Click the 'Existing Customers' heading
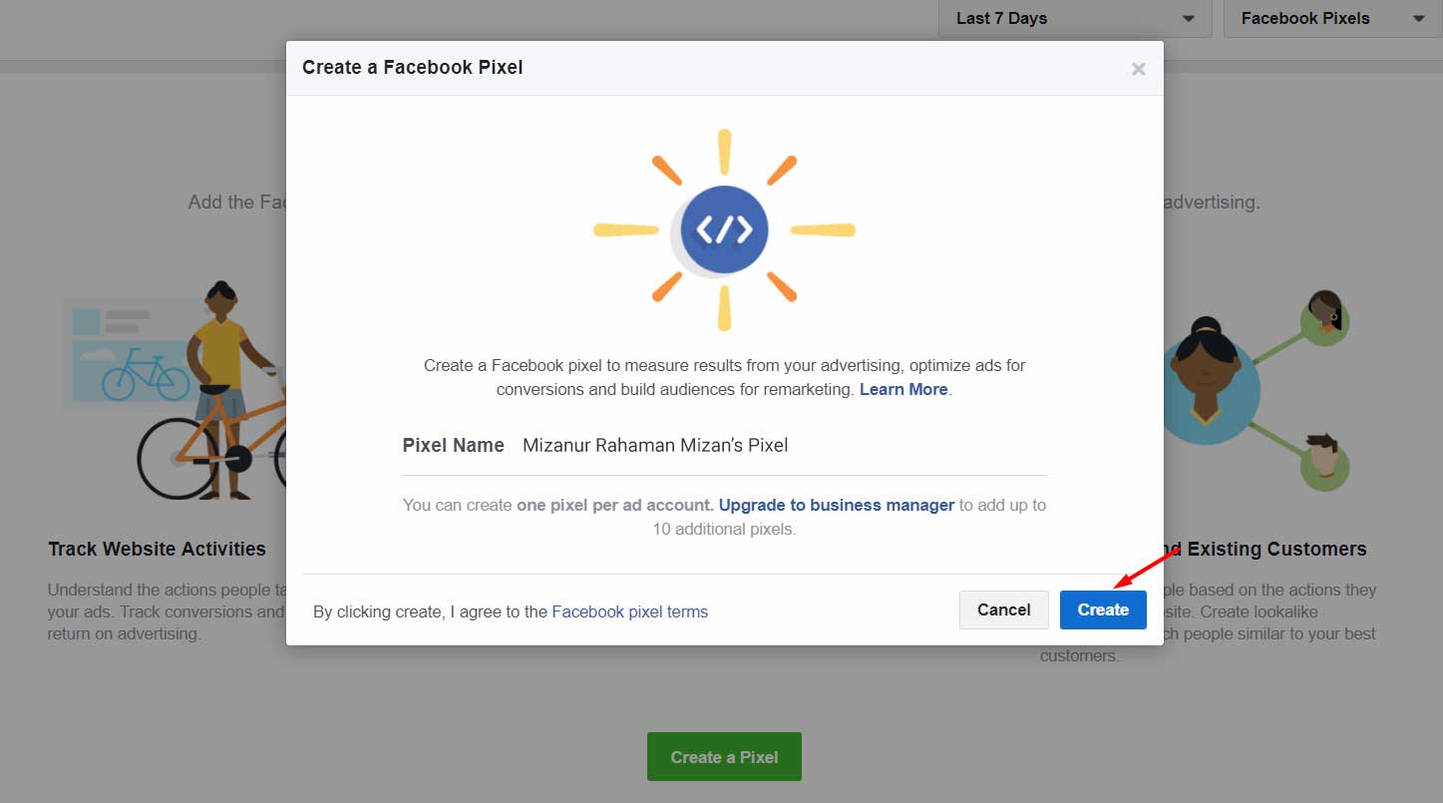 pos(1276,549)
